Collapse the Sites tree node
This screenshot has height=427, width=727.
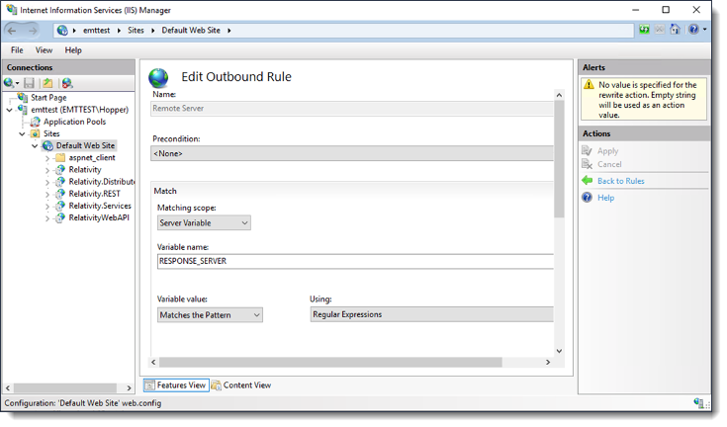22,133
